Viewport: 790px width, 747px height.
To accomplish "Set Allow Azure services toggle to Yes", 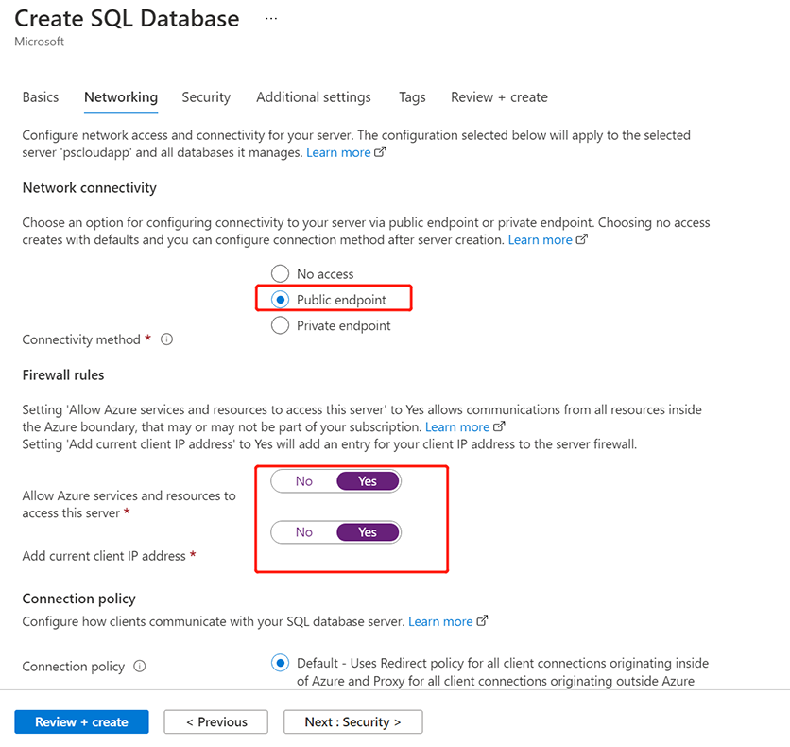I will (x=368, y=481).
